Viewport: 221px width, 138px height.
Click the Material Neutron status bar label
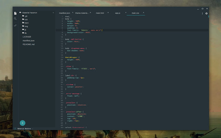coord(24,129)
